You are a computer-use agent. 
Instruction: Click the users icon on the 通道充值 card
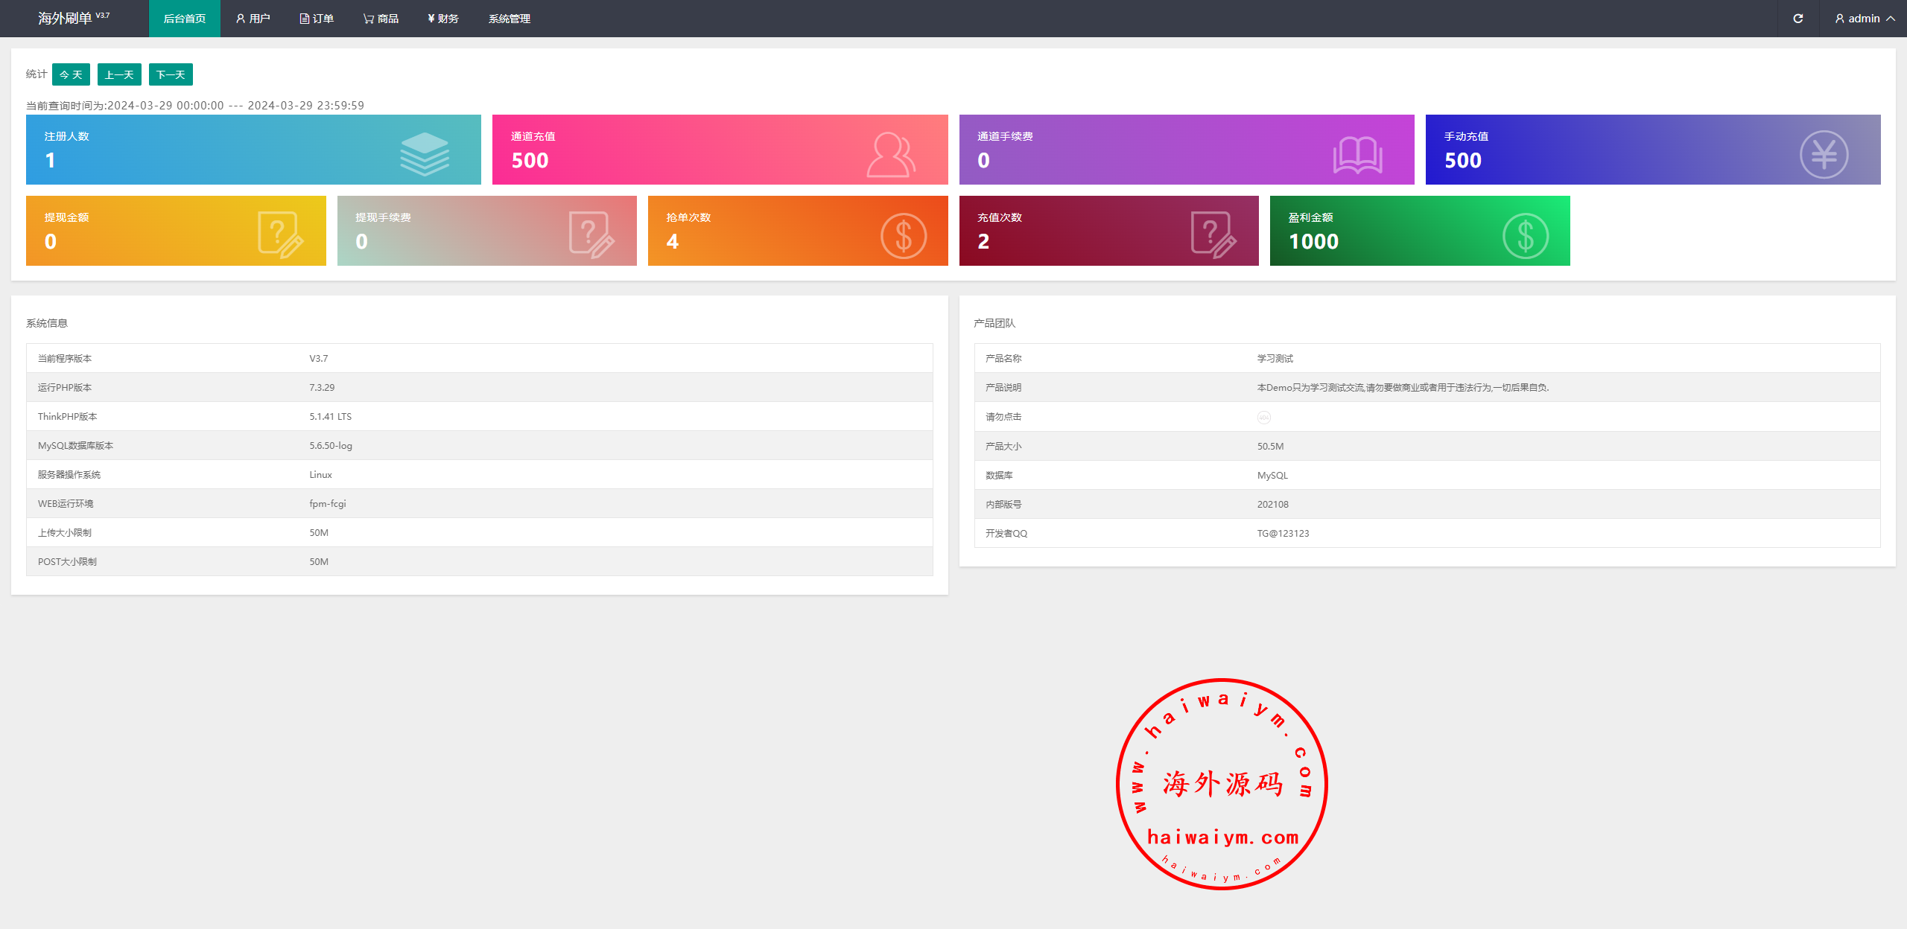891,155
